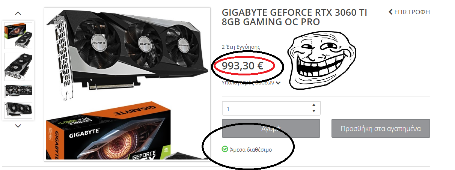Viewport: 455px width, 170px height.
Task: Click the chevron next to installment calculation
Action: pos(278,83)
